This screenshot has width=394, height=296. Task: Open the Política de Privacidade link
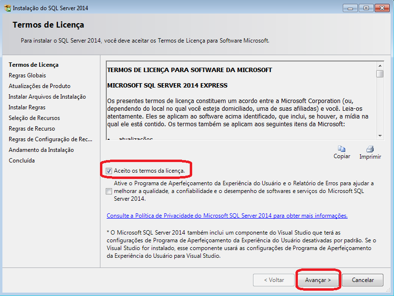227,216
